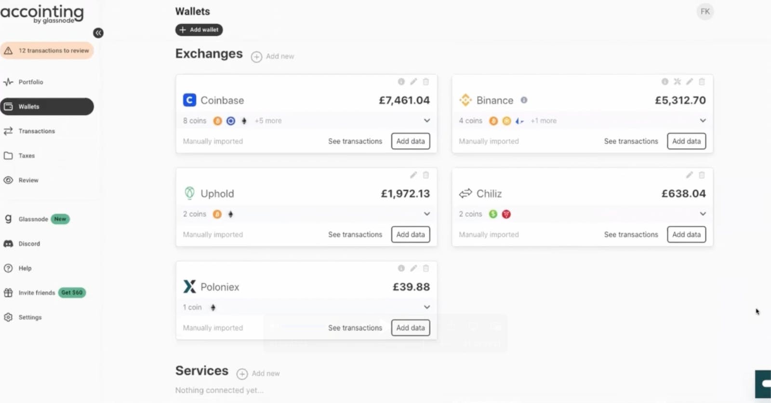Image resolution: width=771 pixels, height=403 pixels.
Task: Expand Chiliz coins chevron
Action: [x=703, y=214]
